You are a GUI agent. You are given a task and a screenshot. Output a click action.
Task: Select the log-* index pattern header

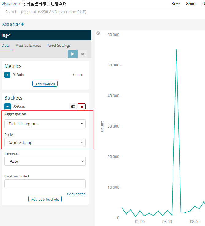click(x=46, y=35)
